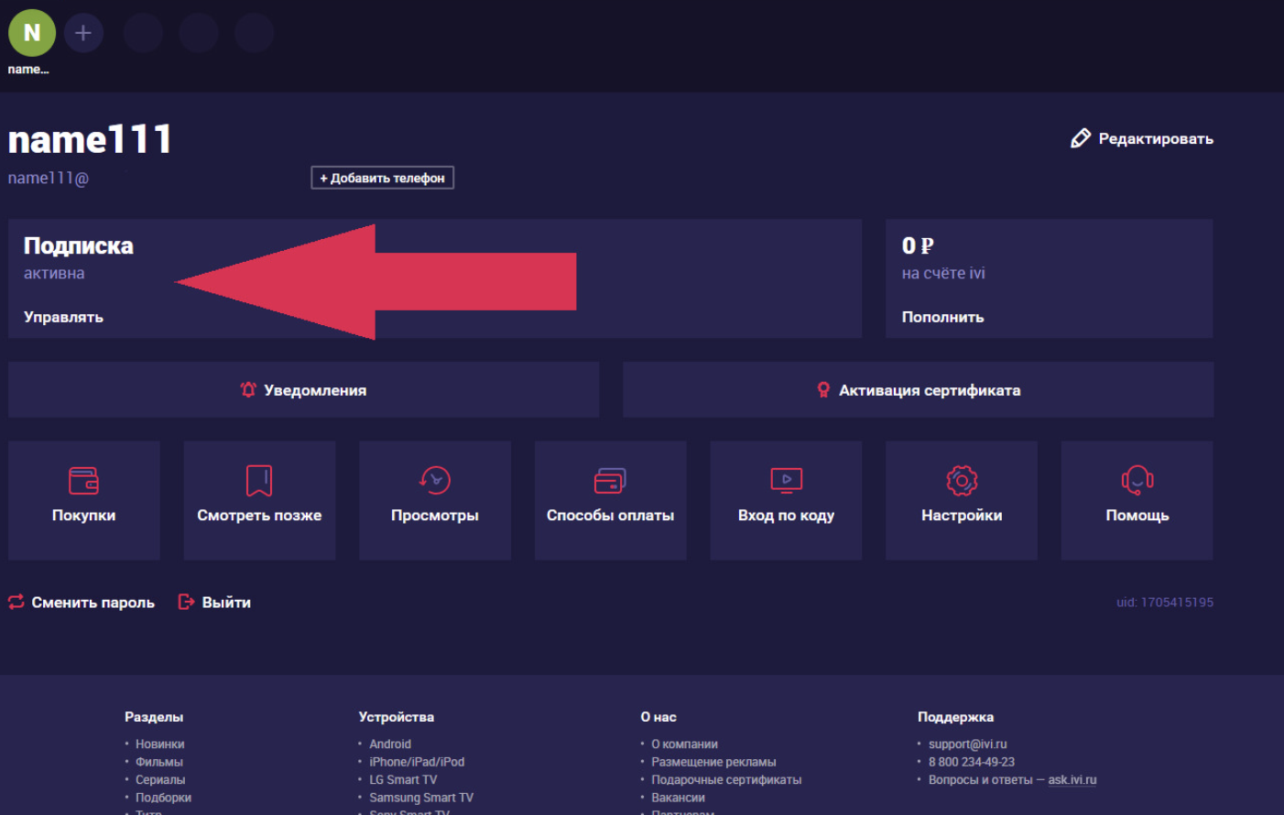1284x815 pixels.
Task: Click Пополнить to top up balance
Action: point(942,317)
